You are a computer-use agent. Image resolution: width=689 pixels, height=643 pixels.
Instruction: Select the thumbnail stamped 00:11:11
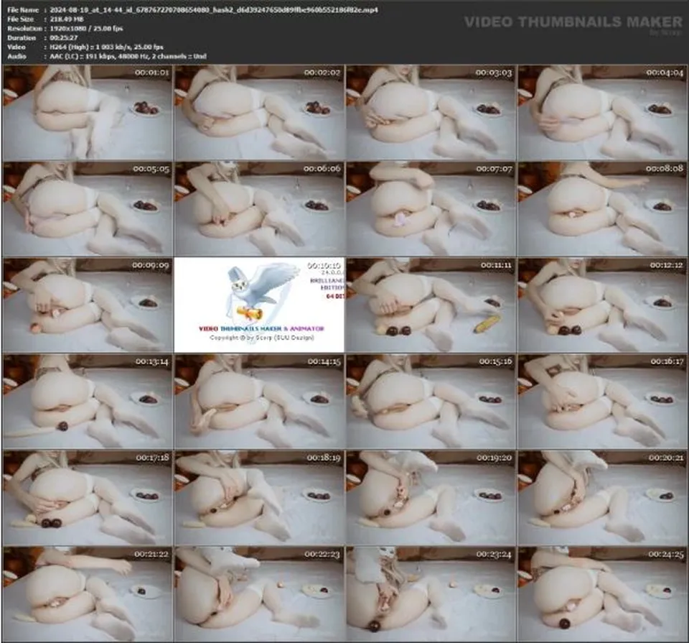click(431, 305)
